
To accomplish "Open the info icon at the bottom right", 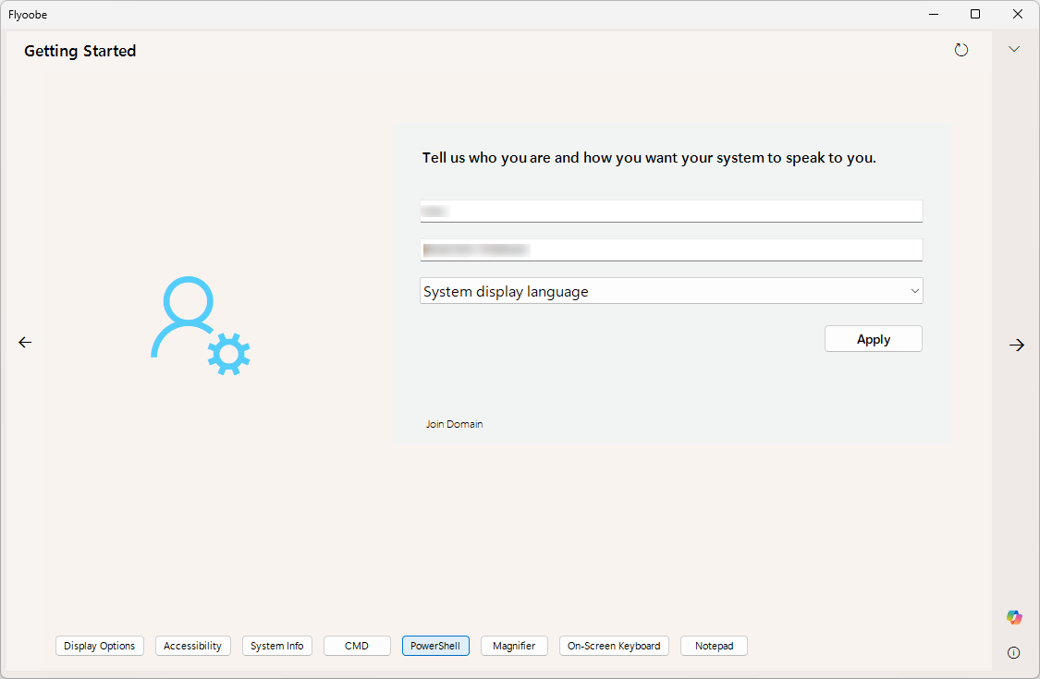I will point(1013,652).
